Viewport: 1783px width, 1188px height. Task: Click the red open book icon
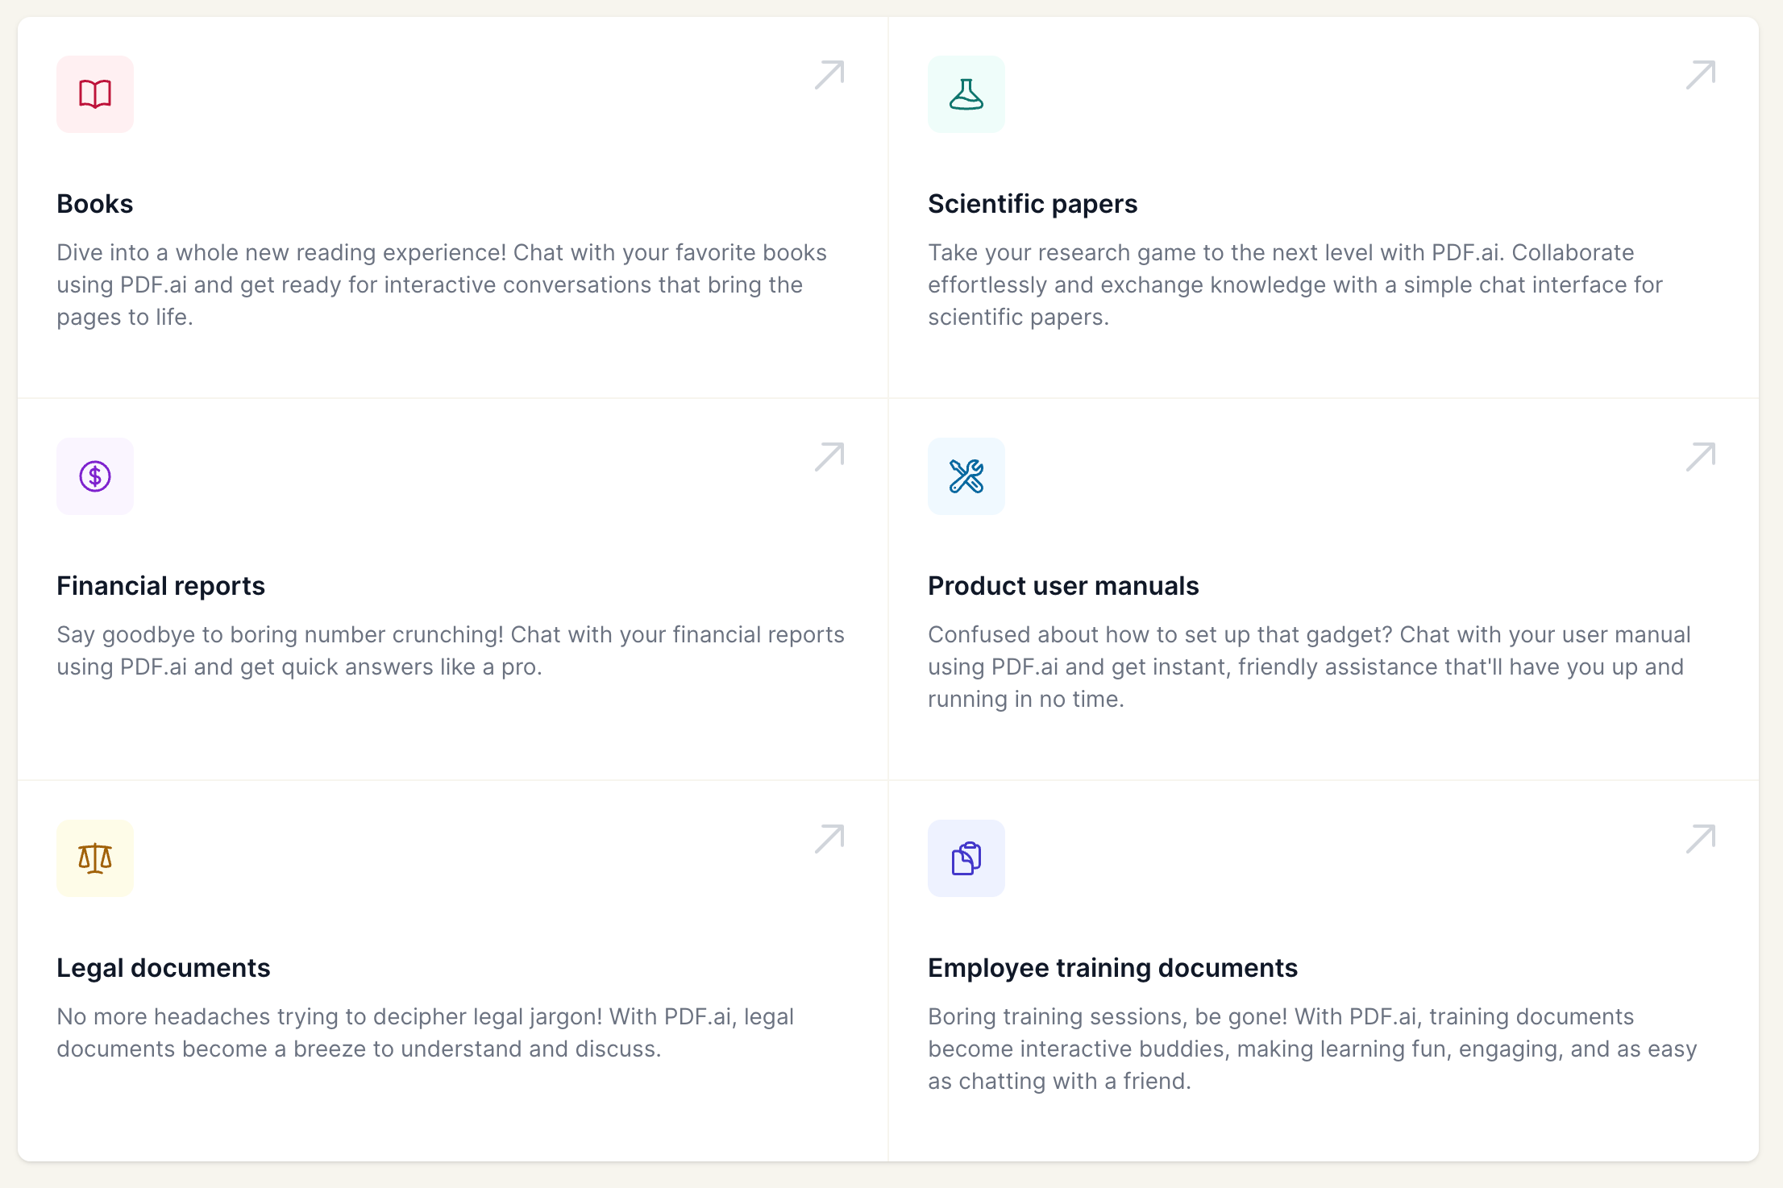(95, 94)
